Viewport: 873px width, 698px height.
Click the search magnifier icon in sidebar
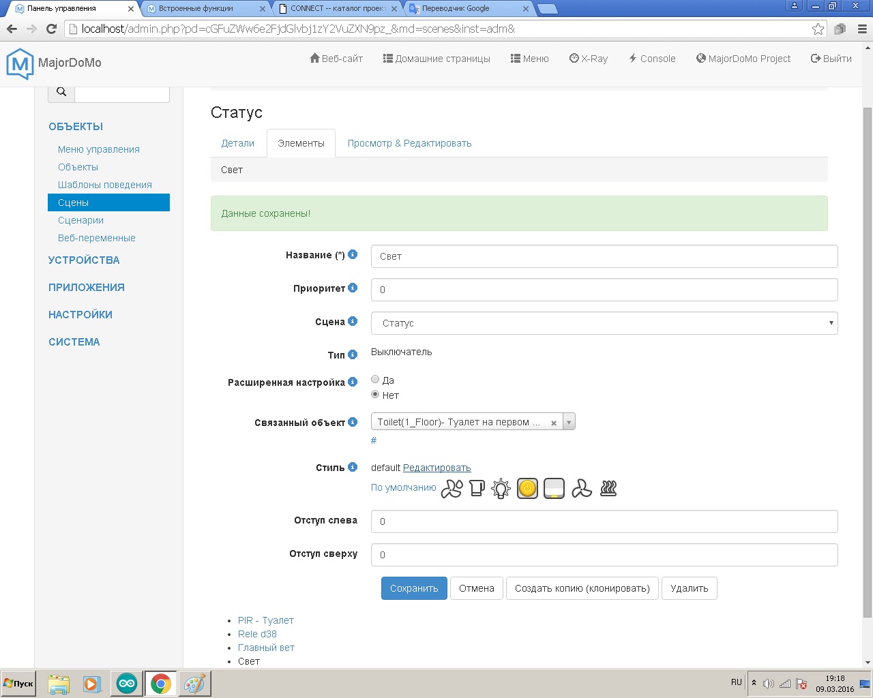(61, 92)
